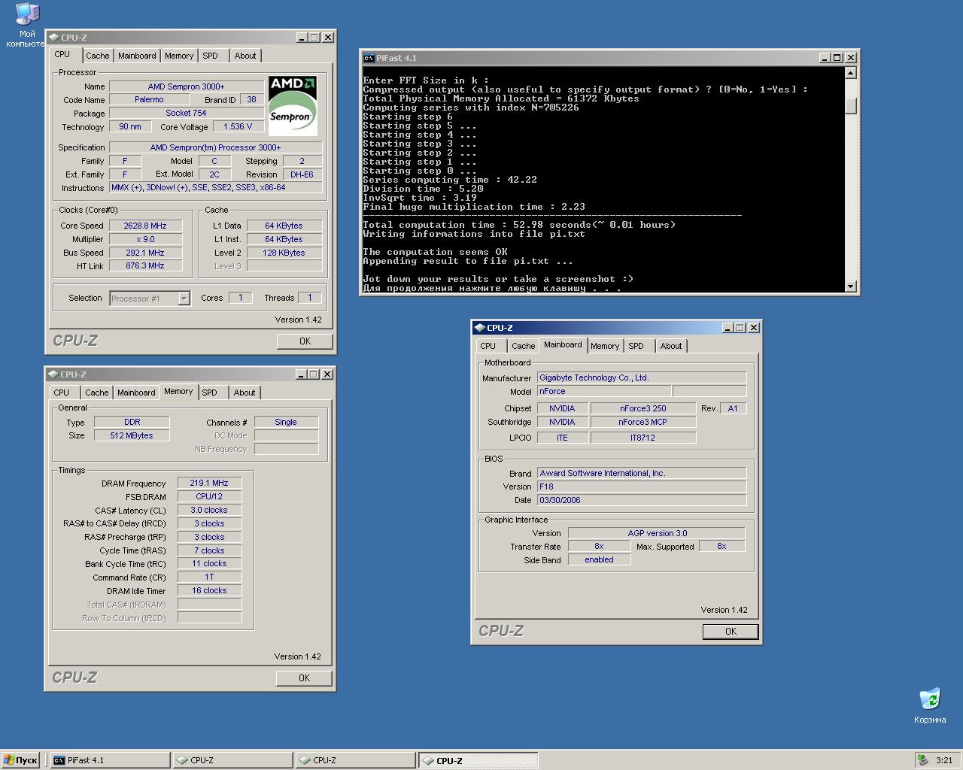This screenshot has height=770, width=963.
Task: Click the Side Band value enabled
Action: 599,559
